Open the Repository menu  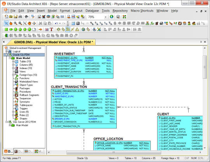[120, 11]
